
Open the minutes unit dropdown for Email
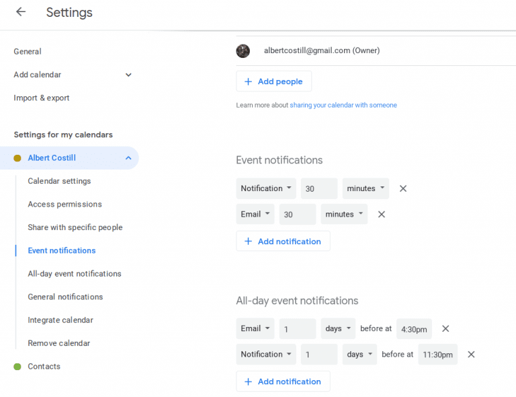(344, 214)
